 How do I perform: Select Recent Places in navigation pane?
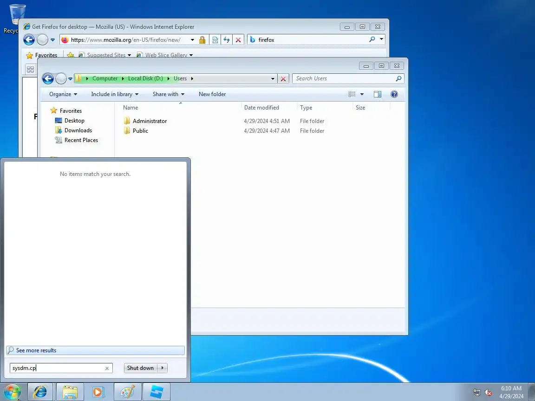coord(81,140)
